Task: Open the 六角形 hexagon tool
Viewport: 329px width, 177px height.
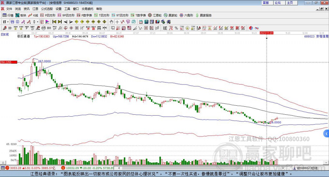Action: click(x=186, y=15)
